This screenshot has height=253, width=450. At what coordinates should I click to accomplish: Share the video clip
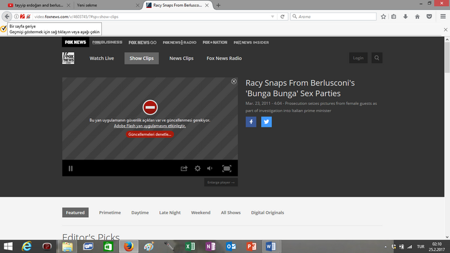point(184,169)
